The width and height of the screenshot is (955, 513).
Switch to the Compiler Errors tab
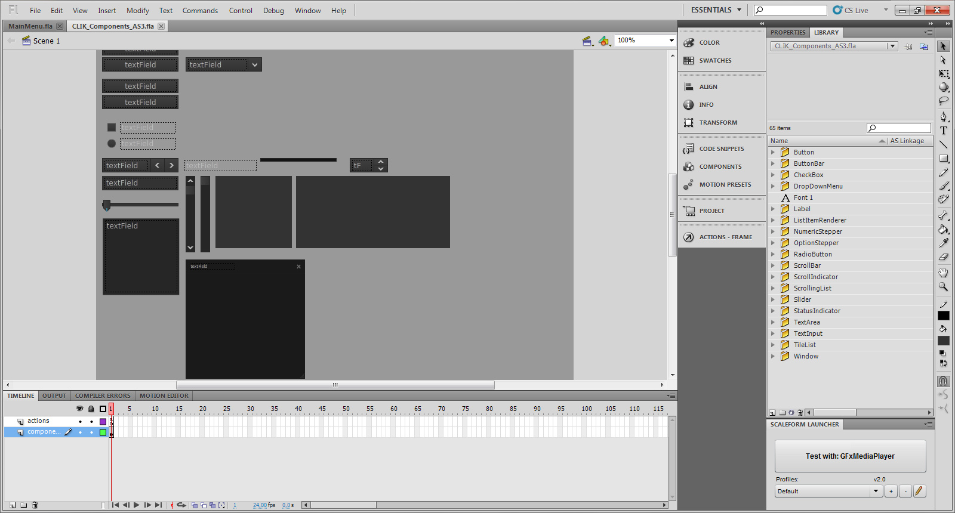(103, 396)
